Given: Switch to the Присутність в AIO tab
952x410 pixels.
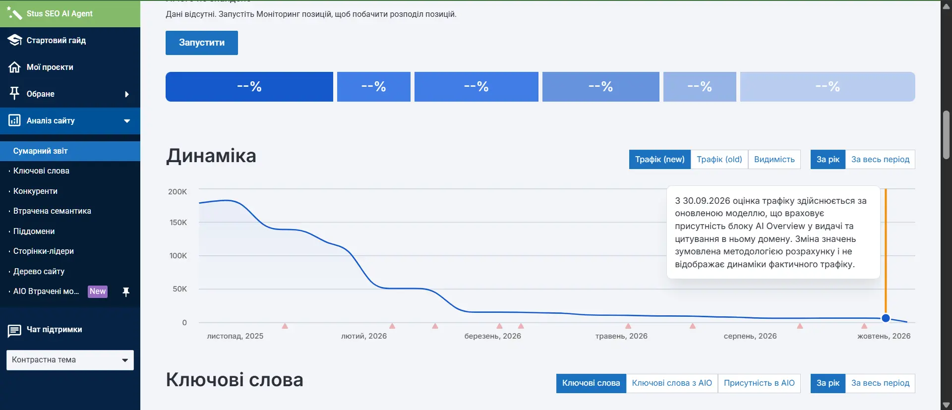Looking at the screenshot, I should 759,383.
